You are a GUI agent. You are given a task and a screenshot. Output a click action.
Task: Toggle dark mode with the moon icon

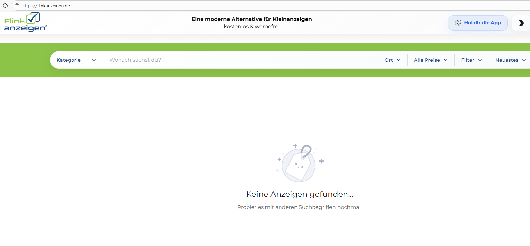tap(521, 23)
